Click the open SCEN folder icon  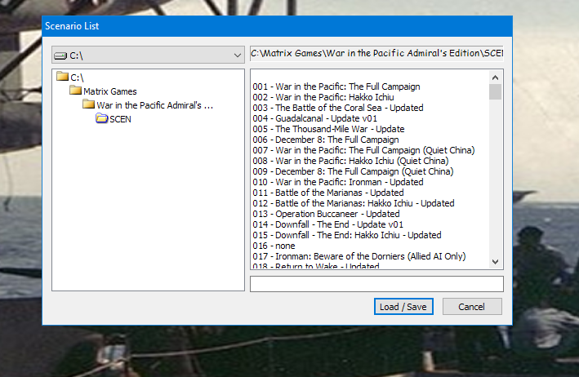(102, 118)
